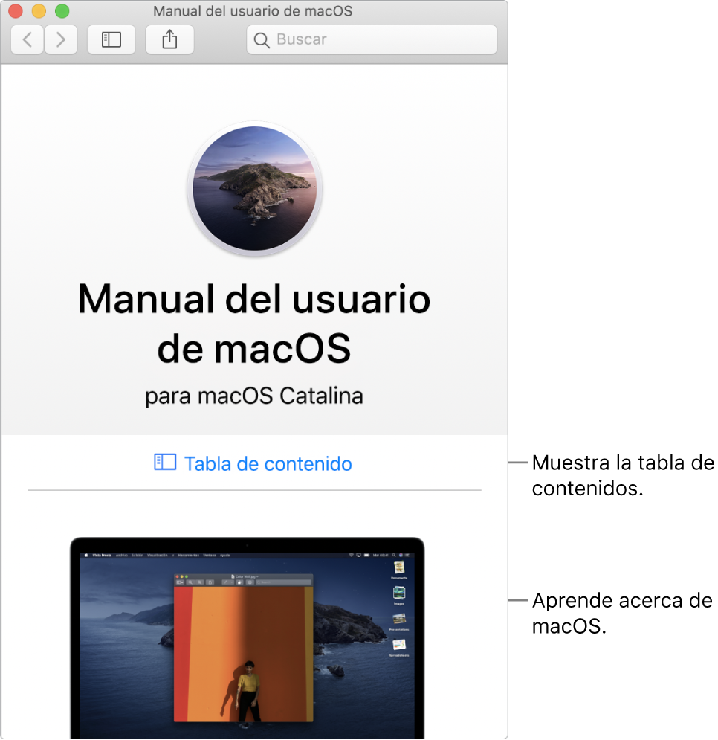The image size is (718, 740).
Task: Click the forward navigation arrow
Action: (60, 39)
